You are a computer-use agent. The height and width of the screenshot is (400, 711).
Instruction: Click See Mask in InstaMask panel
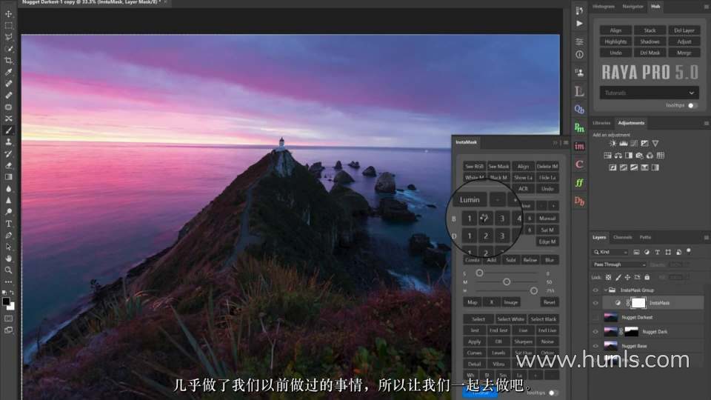(498, 167)
